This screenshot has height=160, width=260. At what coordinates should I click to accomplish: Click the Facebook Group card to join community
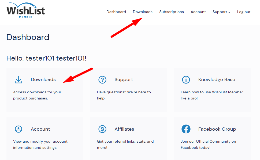(217, 129)
